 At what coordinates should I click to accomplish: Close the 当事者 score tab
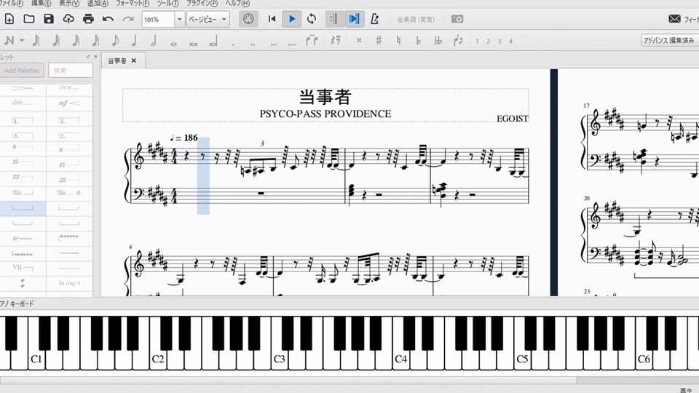[134, 60]
